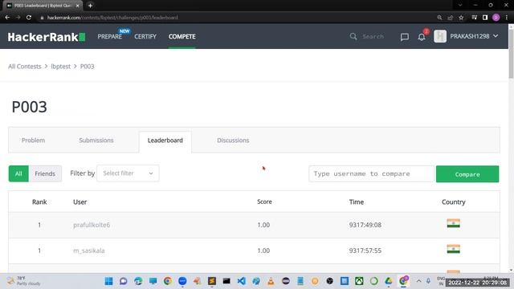Open the PREPARE menu
This screenshot has height=289, width=514.
click(x=110, y=36)
